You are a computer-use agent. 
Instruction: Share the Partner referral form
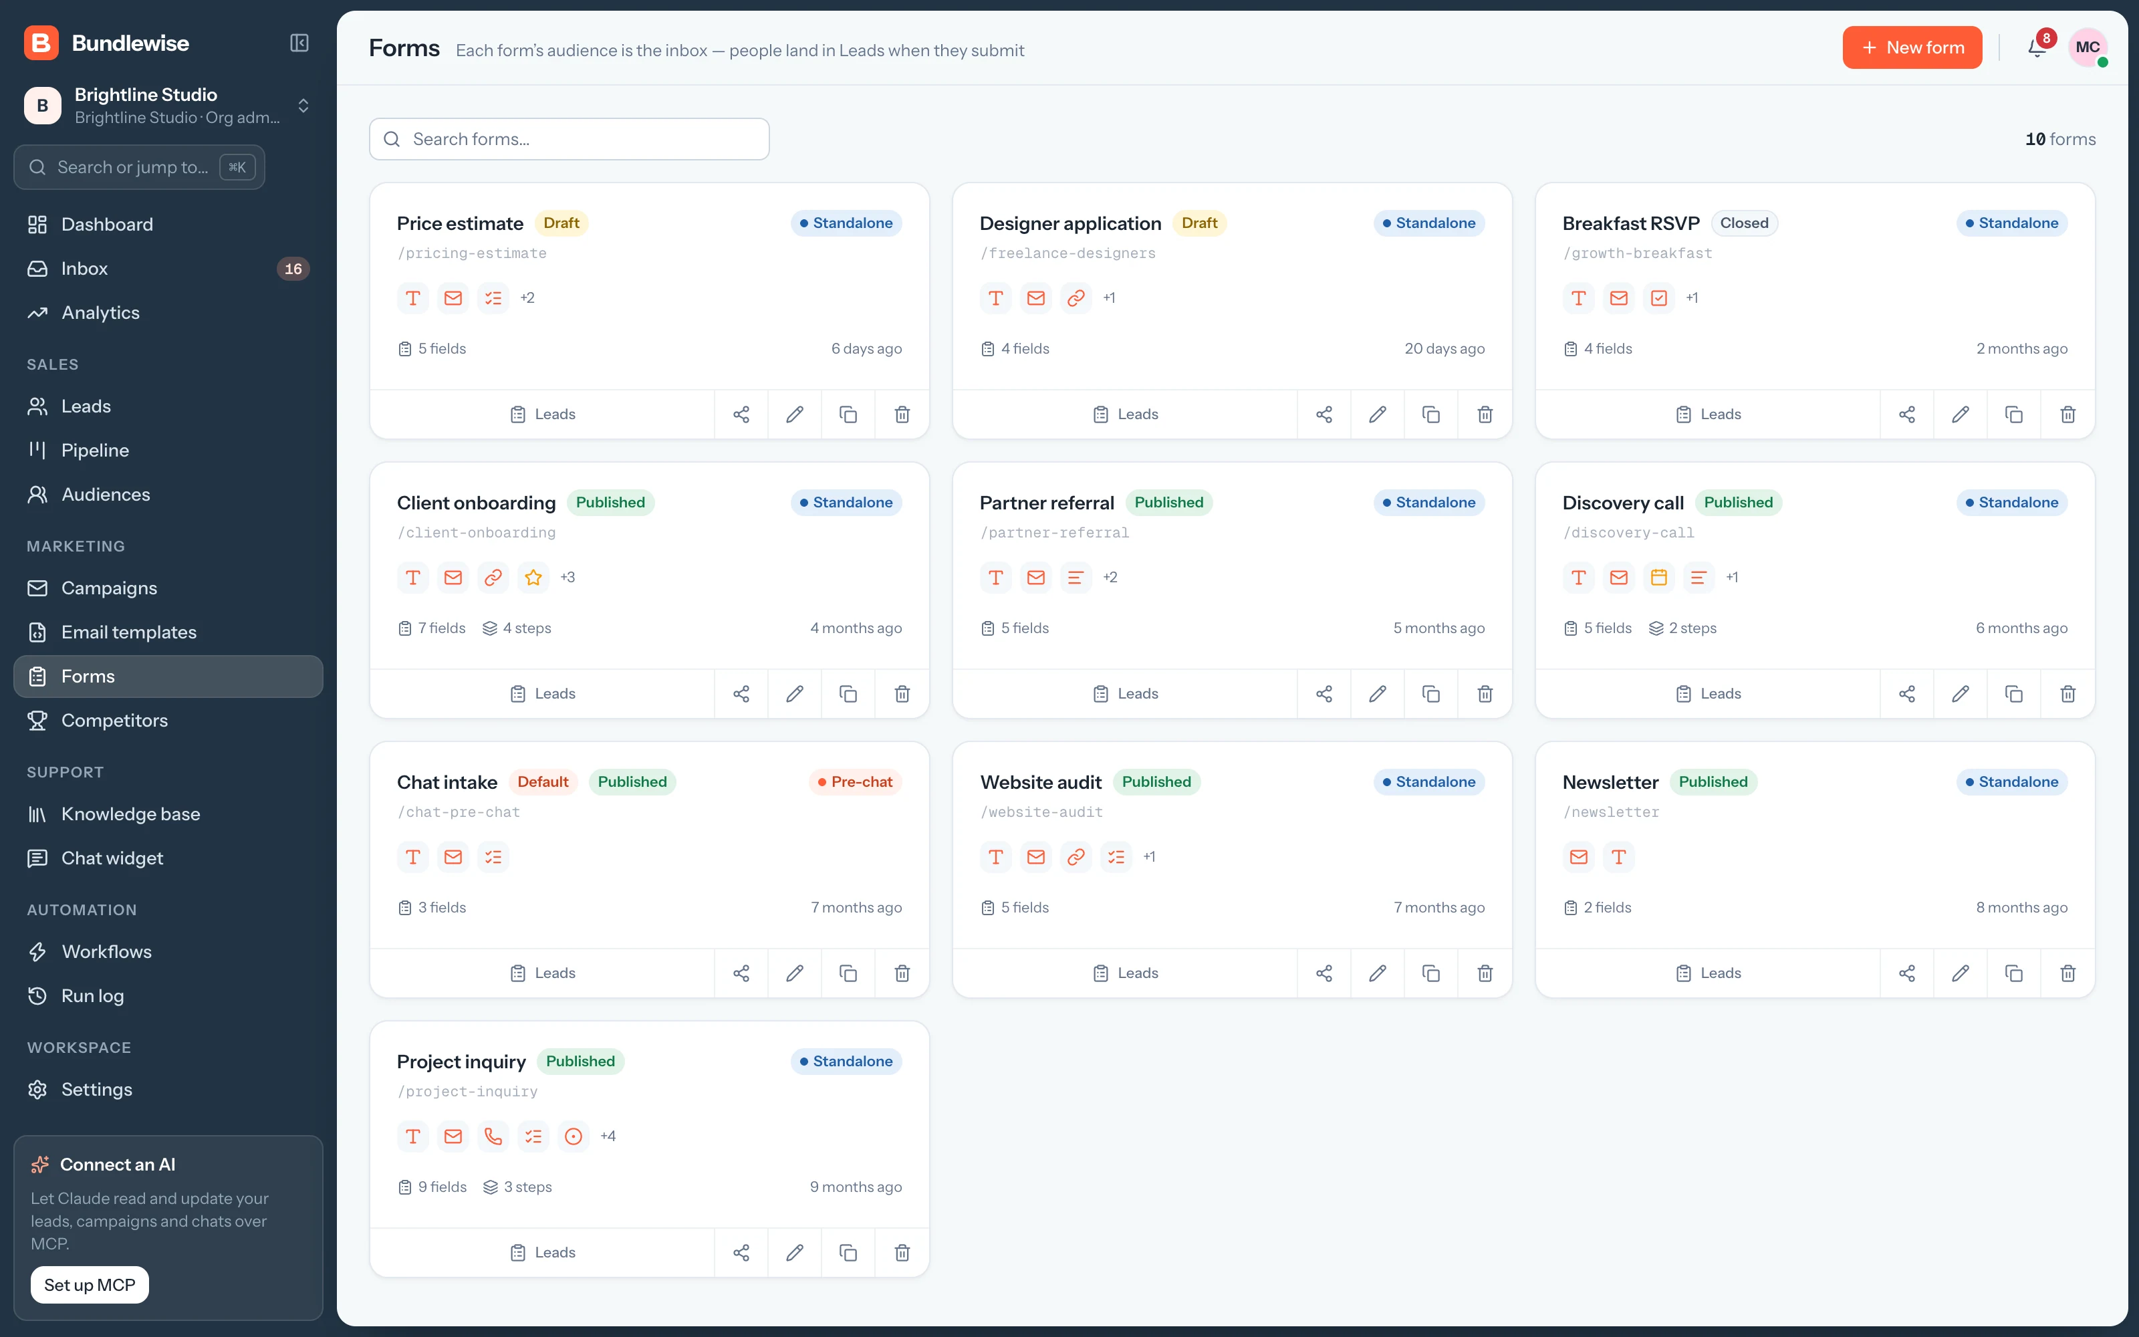click(x=1324, y=693)
